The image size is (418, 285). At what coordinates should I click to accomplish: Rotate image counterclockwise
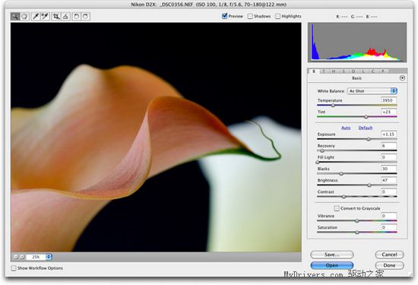click(x=76, y=17)
